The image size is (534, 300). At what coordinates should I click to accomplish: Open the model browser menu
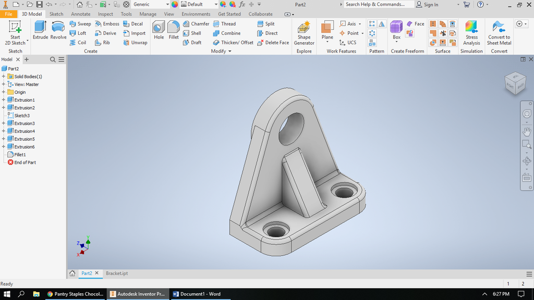[x=62, y=59]
